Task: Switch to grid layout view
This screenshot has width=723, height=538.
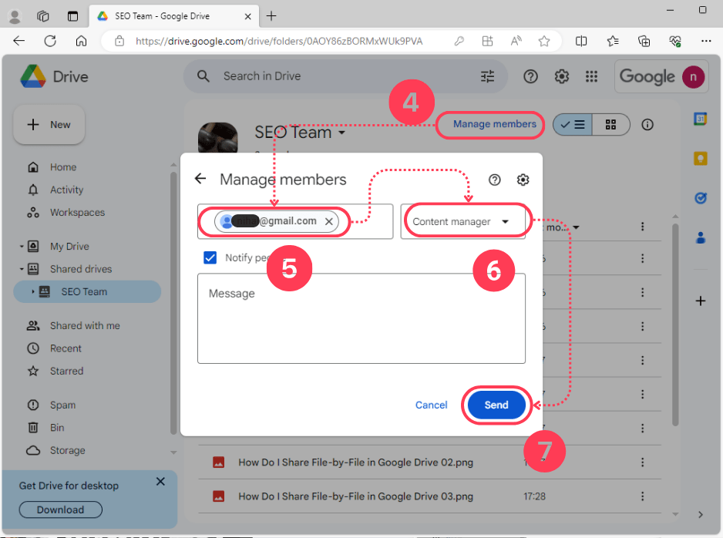Action: (x=610, y=124)
